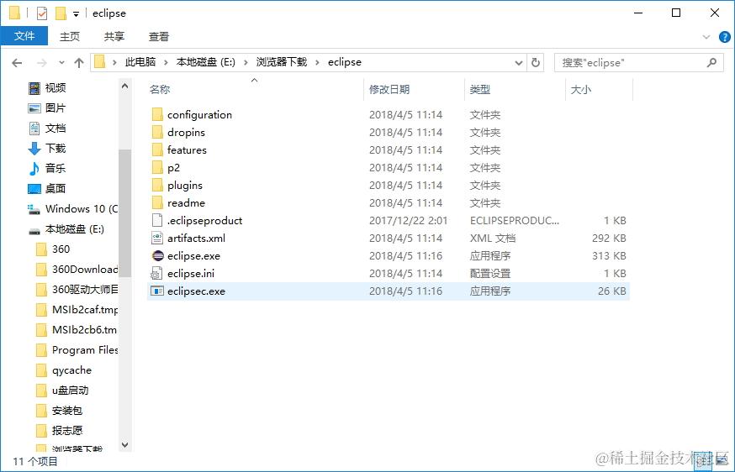Viewport: 735px width, 472px height.
Task: Select the dropins folder icon
Action: pos(157,133)
